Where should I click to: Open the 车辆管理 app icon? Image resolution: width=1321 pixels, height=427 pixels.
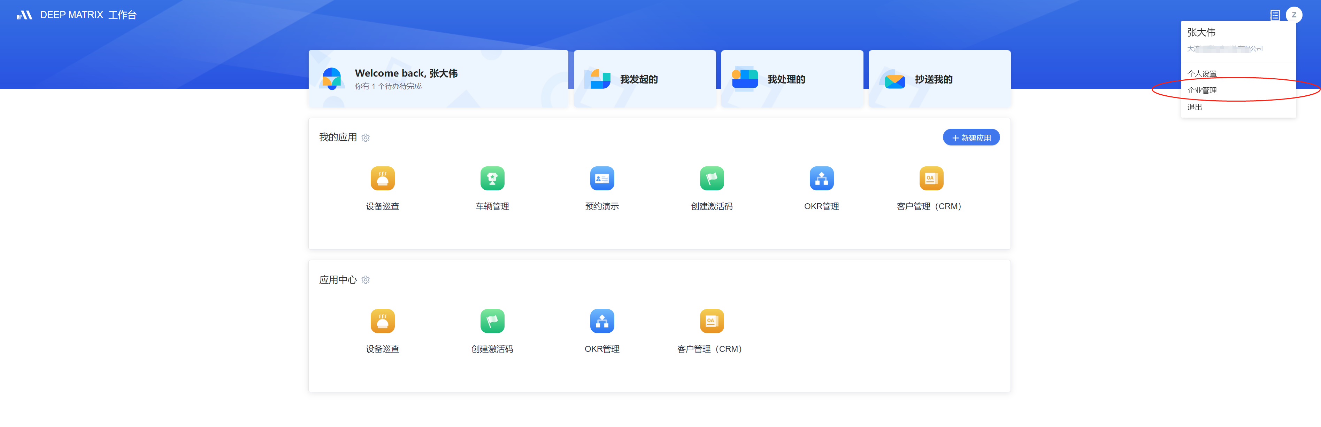pyautogui.click(x=492, y=179)
